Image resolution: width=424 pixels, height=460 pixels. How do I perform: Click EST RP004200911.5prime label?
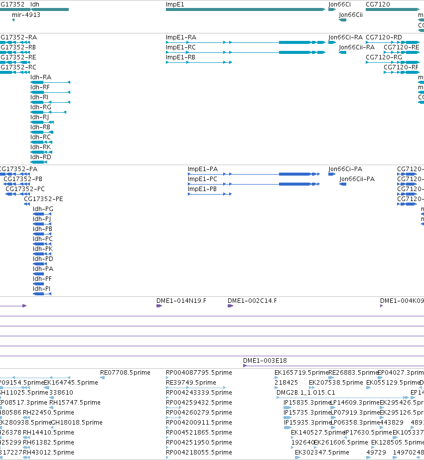(x=199, y=423)
